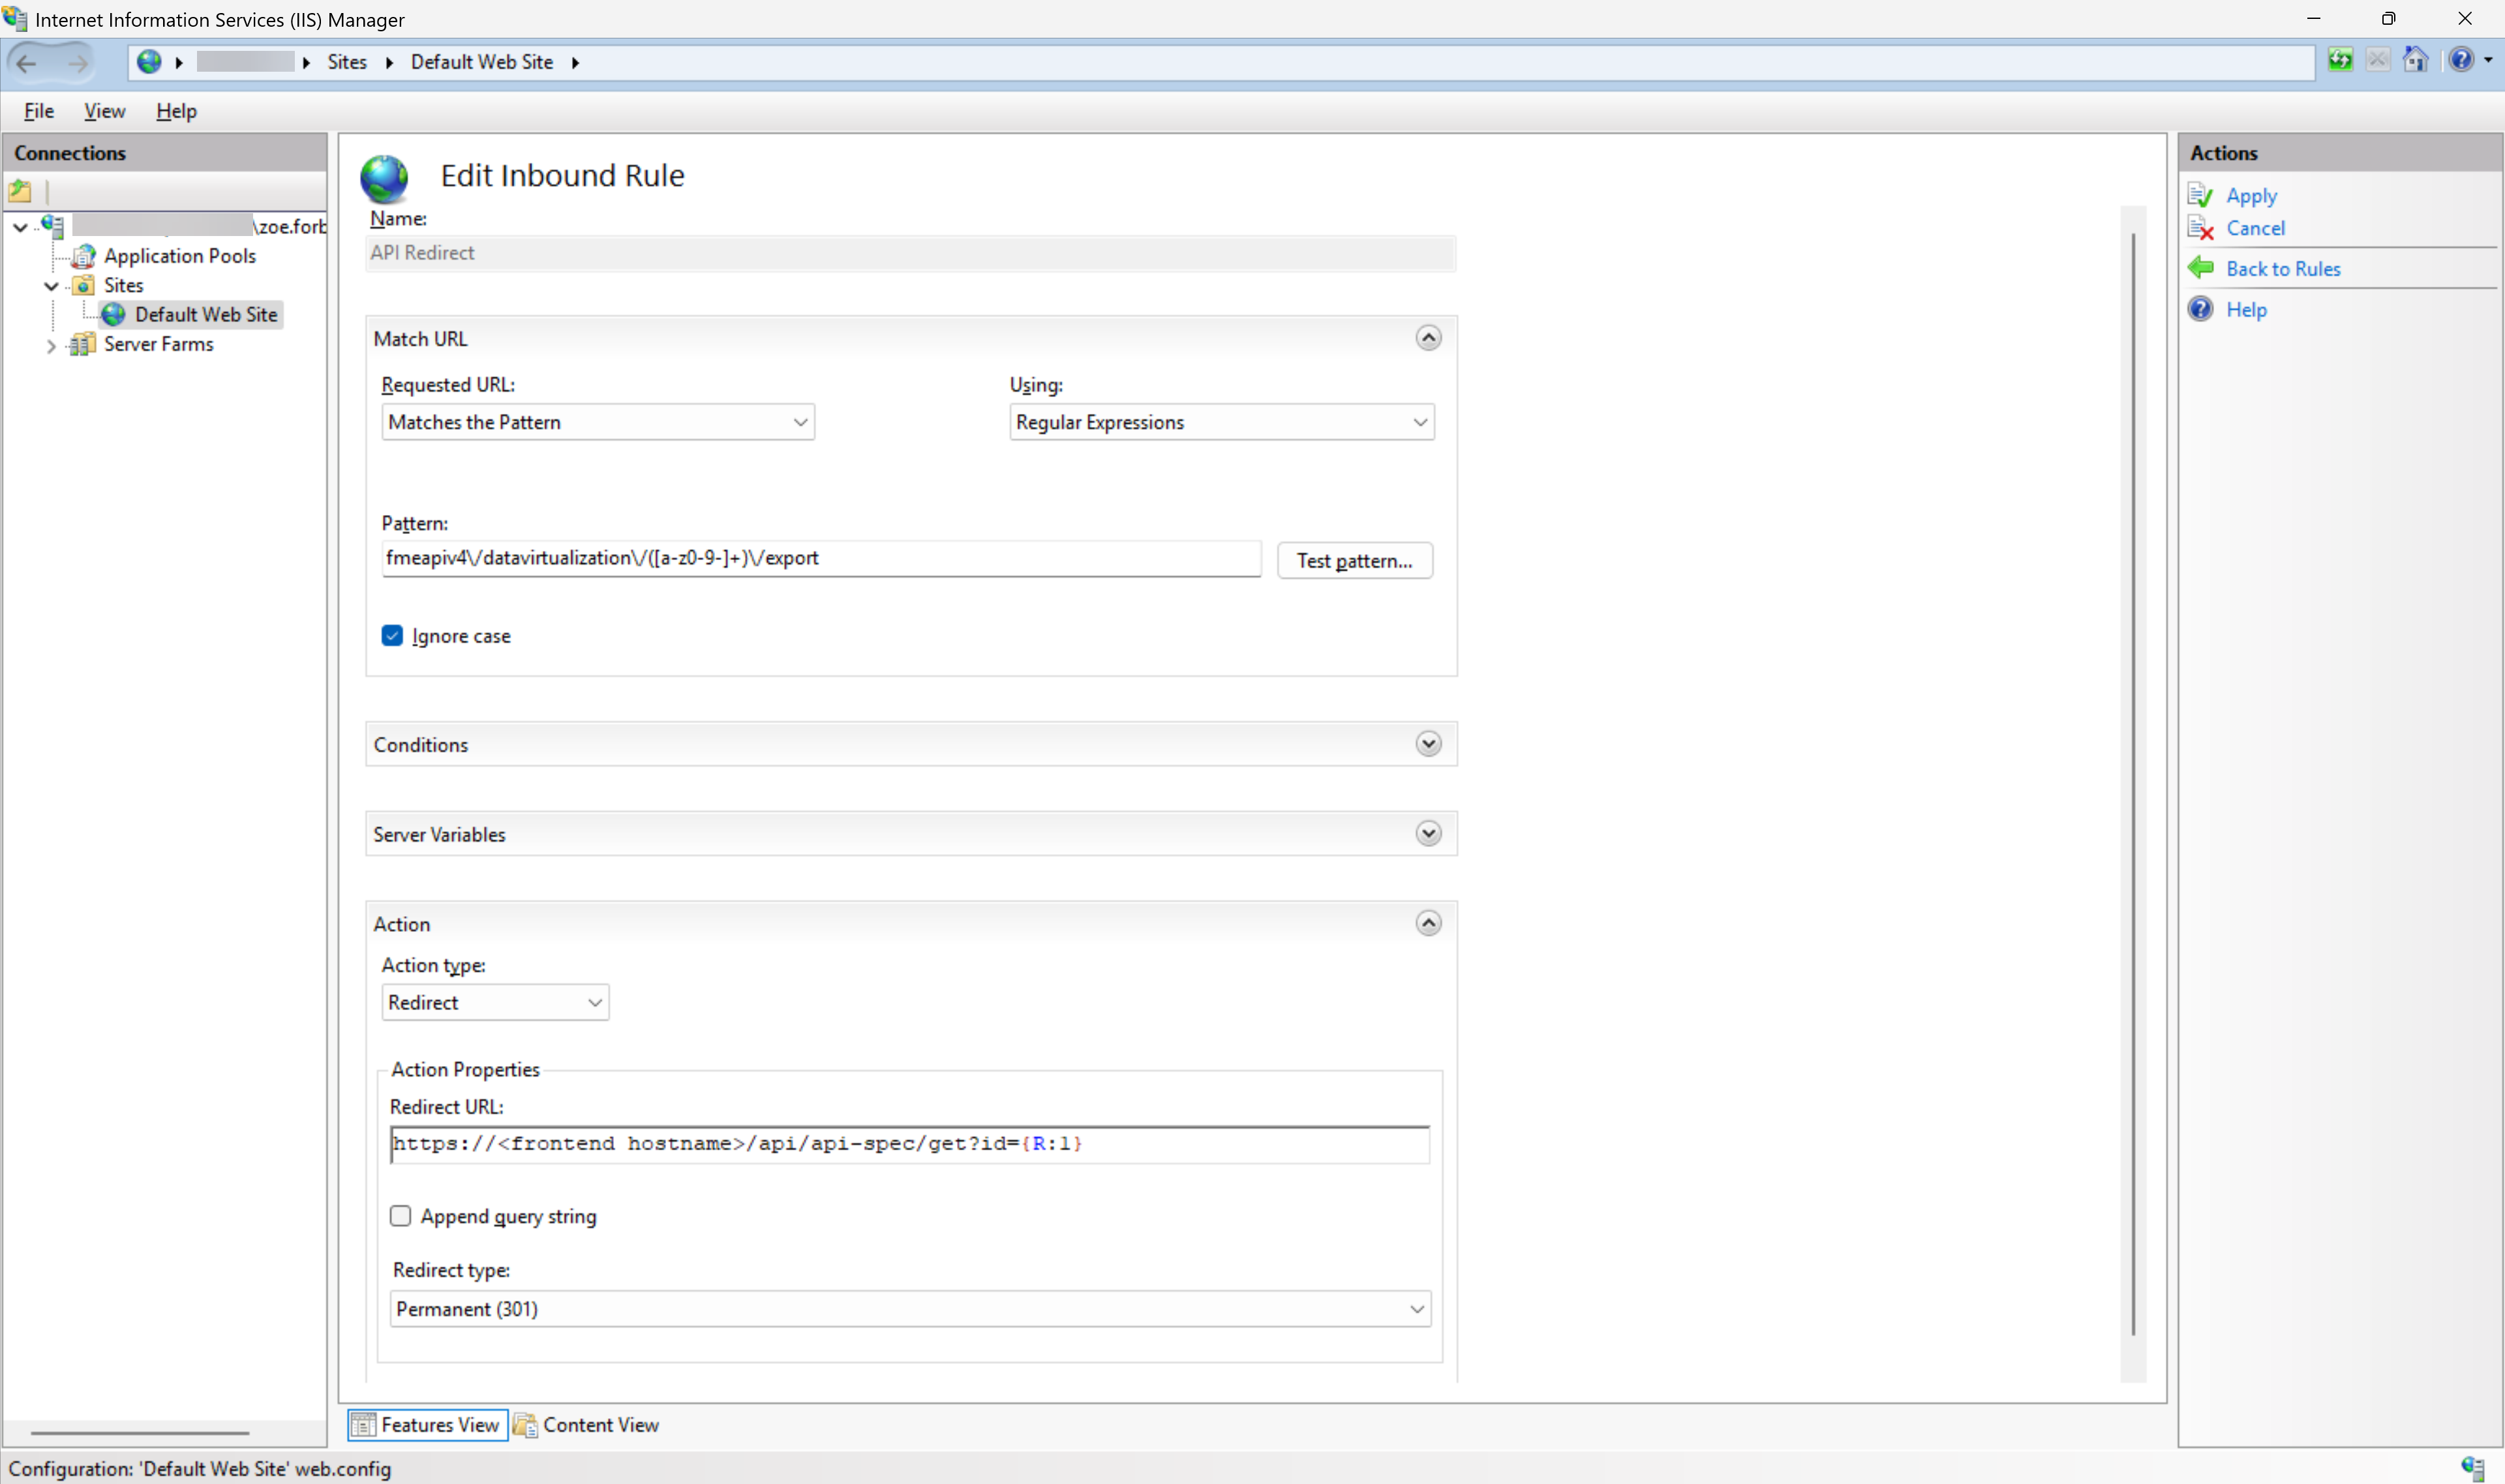Select Default Web Site tree label
The width and height of the screenshot is (2505, 1484).
(206, 315)
